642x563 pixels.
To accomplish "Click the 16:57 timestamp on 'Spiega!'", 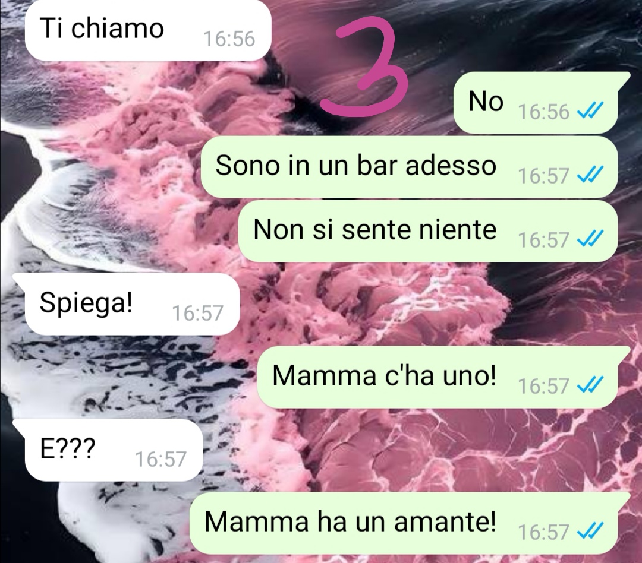I will (x=198, y=313).
